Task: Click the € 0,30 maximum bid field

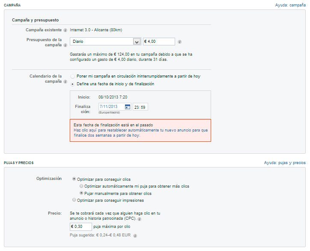Action: tap(81, 227)
